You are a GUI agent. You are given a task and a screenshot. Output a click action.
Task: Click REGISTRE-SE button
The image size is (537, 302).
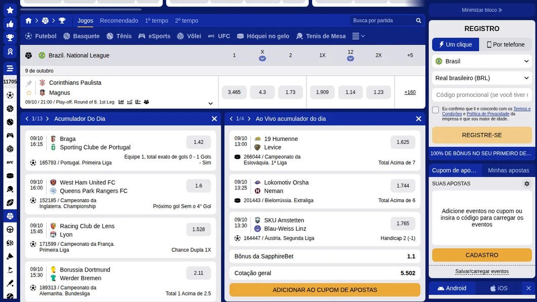(x=482, y=135)
